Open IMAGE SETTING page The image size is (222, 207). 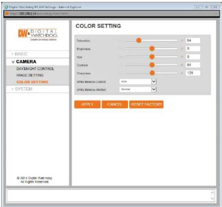pos(30,75)
